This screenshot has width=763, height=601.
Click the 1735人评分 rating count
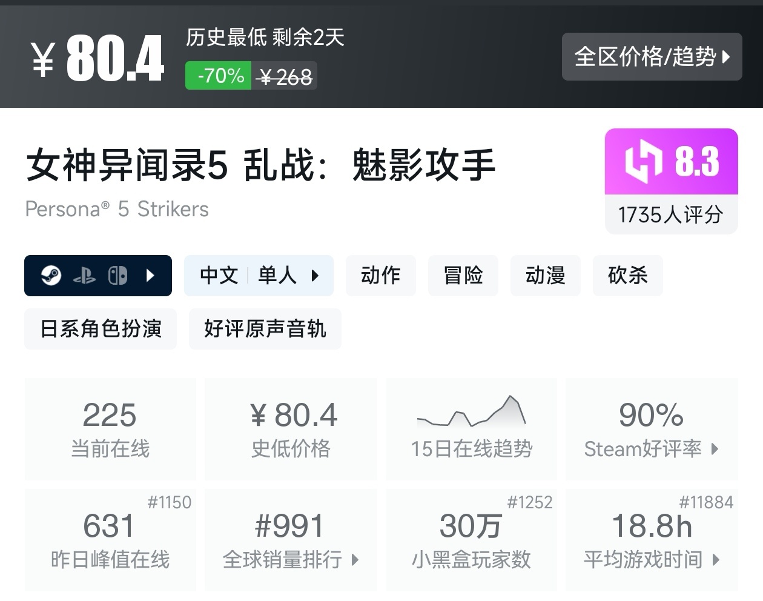pyautogui.click(x=671, y=214)
